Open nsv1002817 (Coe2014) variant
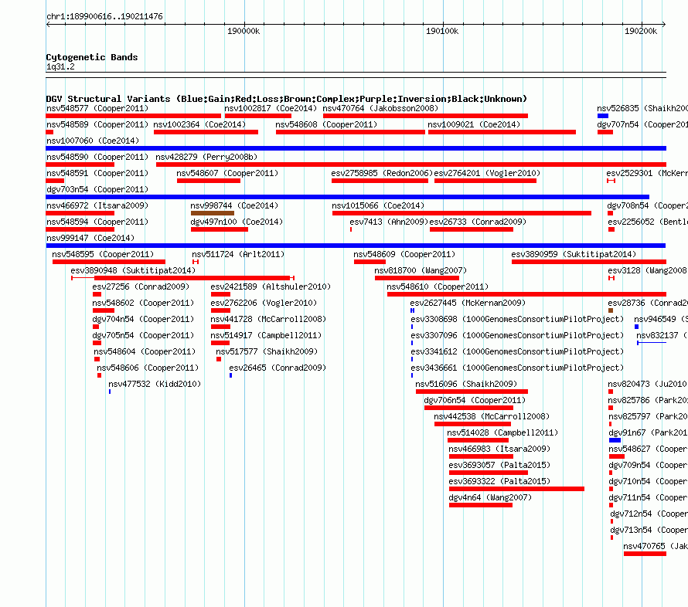Viewport: 688px width, 607px height. point(271,108)
